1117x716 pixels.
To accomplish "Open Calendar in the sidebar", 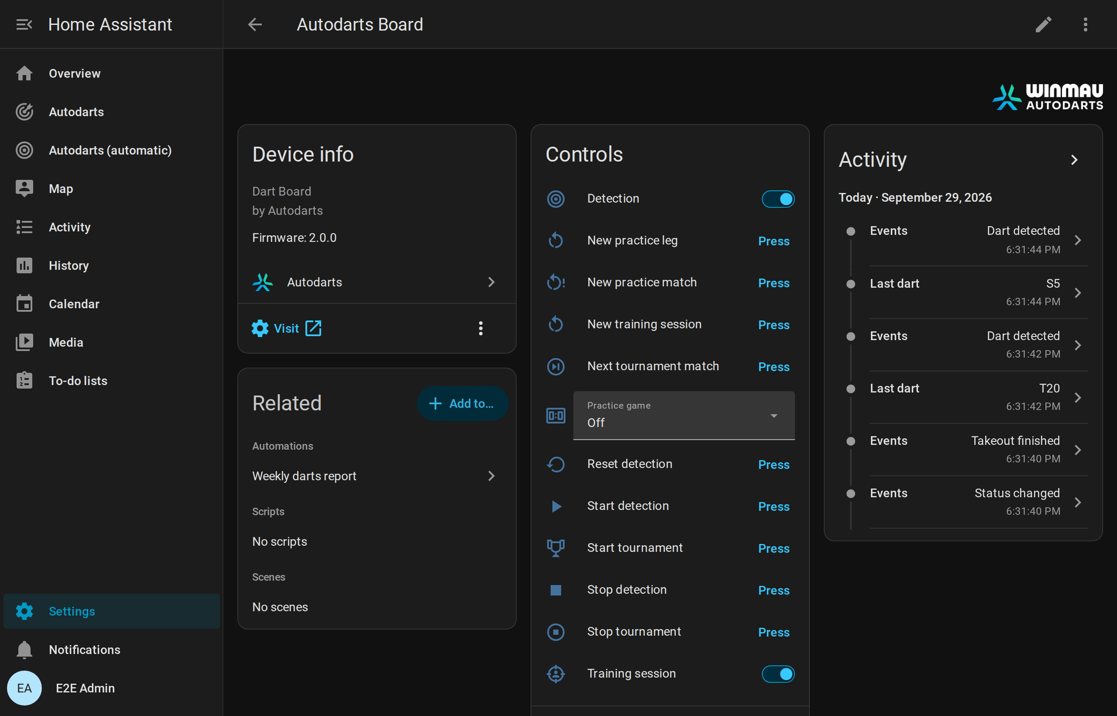I will (112, 304).
